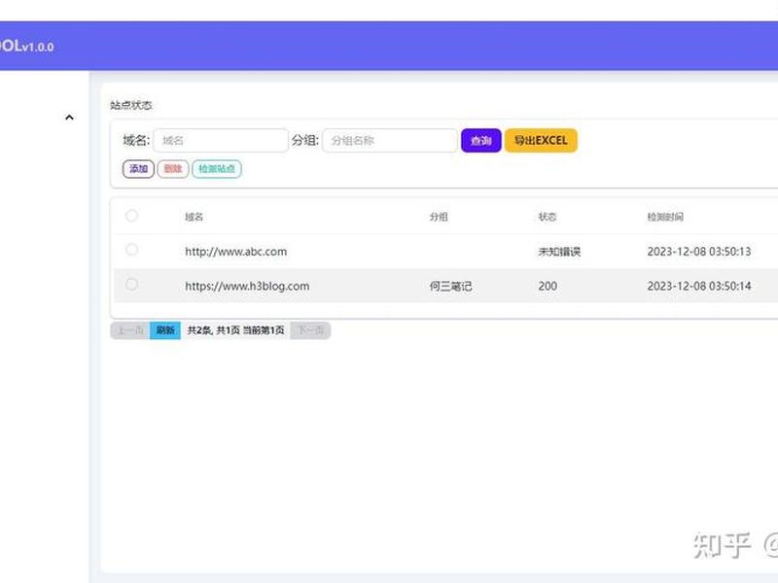Viewport: 778px width, 583px height.
Task: Click the 分组 column header
Action: [x=439, y=217]
